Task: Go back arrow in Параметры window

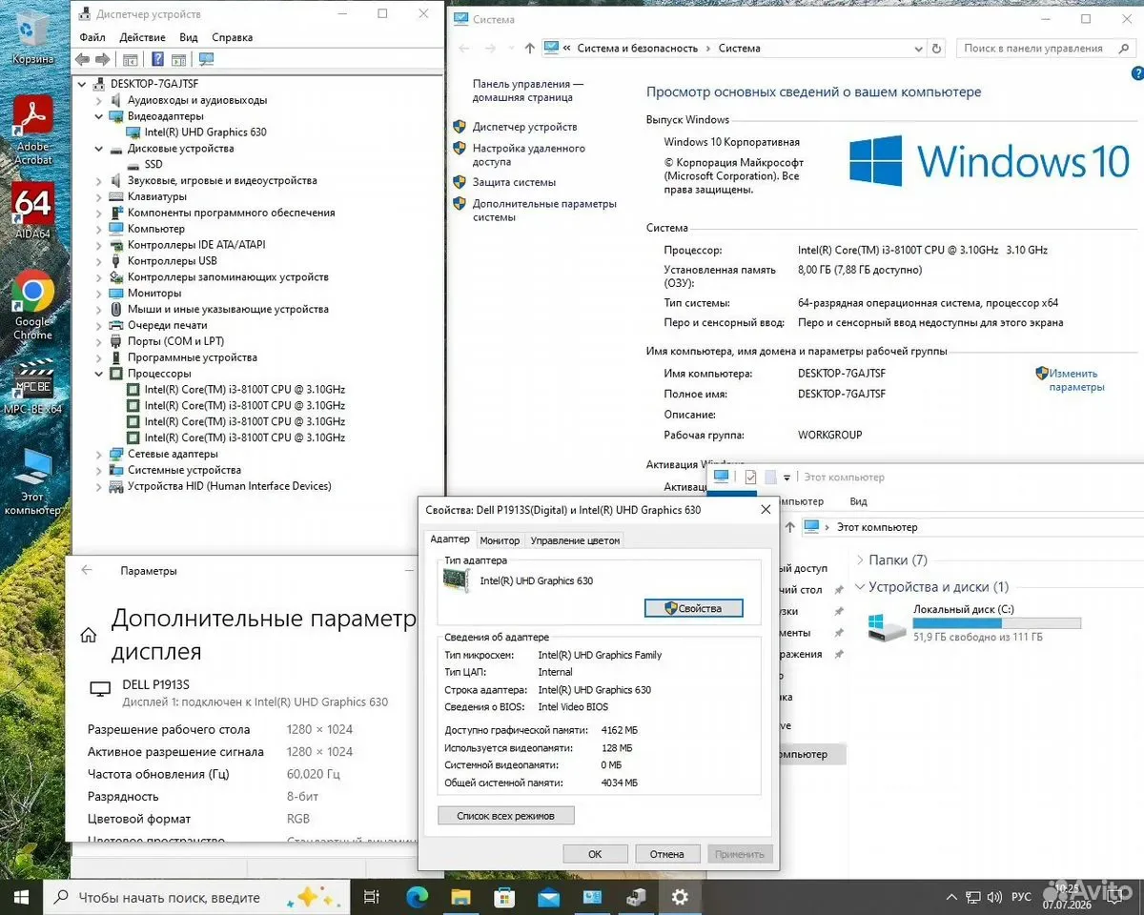Action: coord(87,570)
